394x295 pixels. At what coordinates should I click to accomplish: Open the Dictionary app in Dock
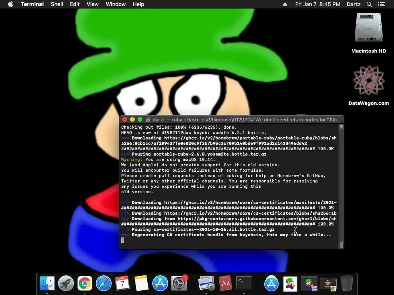coord(225,283)
